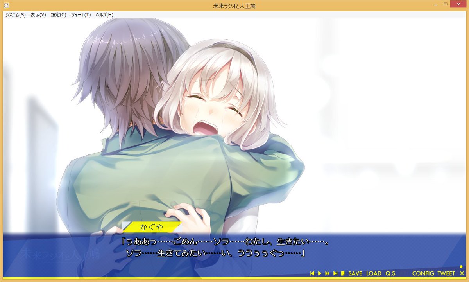Click the かぐや speaker name tag

click(152, 227)
